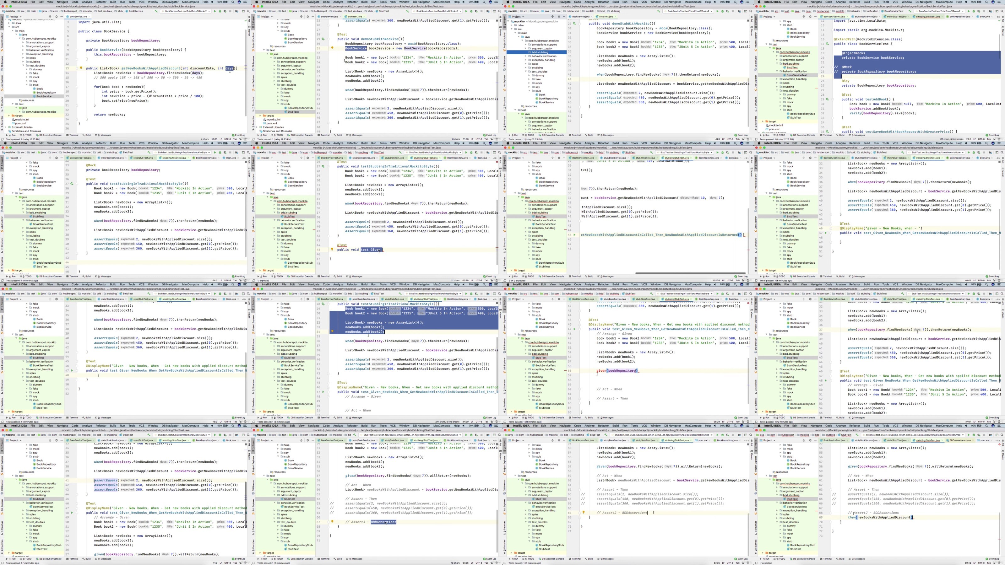Open hidden tabs list icon in pom.xml-tab window

pyautogui.click(x=746, y=440)
